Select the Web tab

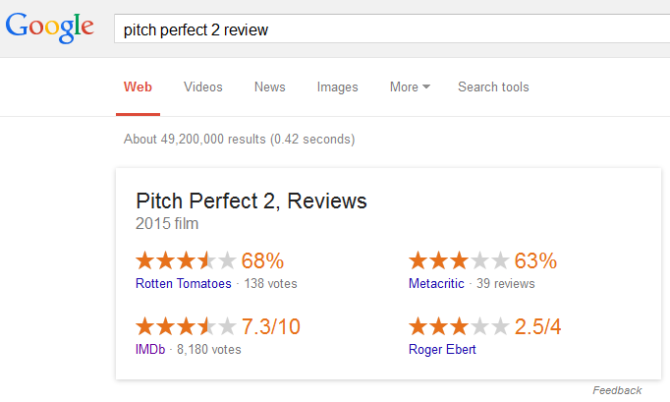click(138, 87)
